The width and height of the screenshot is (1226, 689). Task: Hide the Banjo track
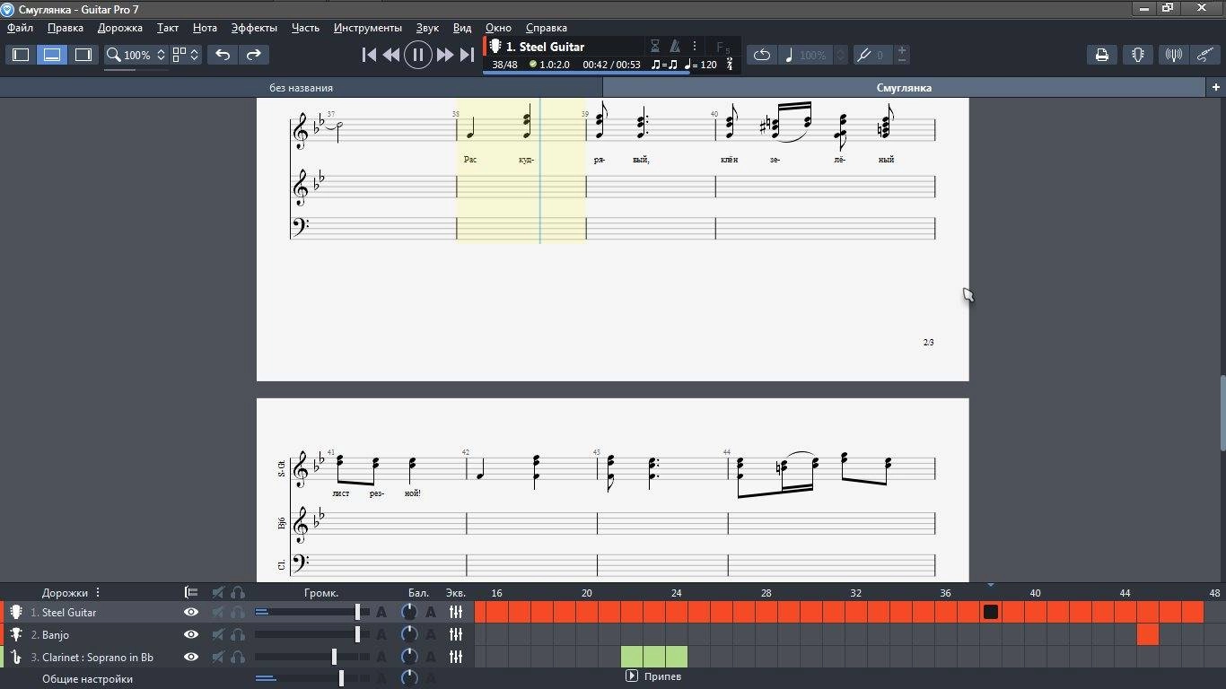click(x=191, y=634)
